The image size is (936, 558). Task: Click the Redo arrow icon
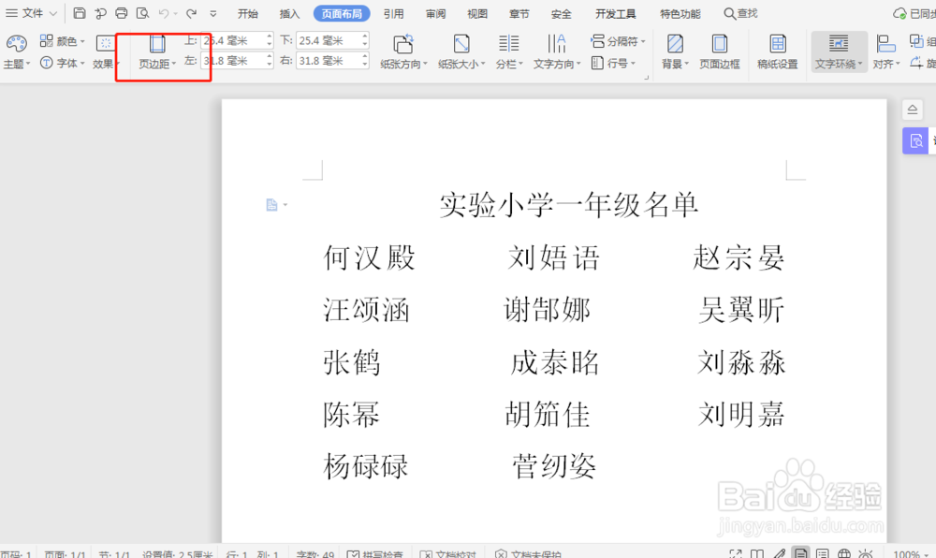(x=191, y=13)
